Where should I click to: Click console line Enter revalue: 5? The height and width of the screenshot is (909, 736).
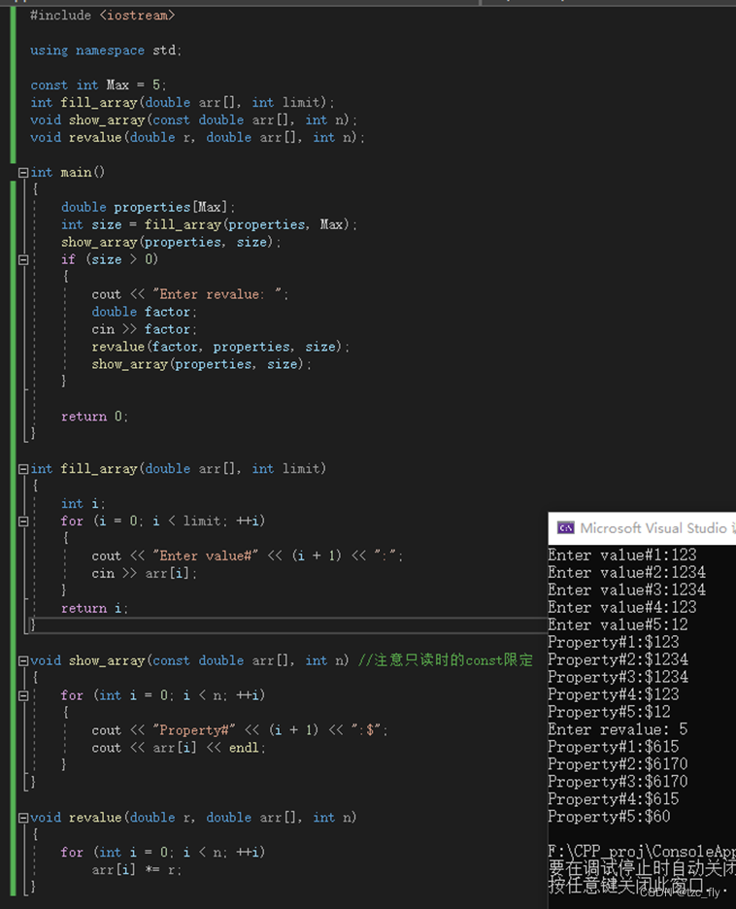click(x=619, y=729)
